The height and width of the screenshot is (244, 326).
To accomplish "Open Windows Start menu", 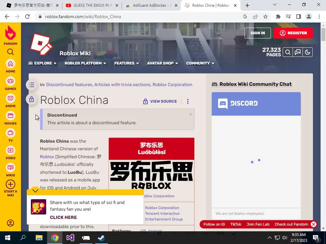I will [x=8, y=238].
